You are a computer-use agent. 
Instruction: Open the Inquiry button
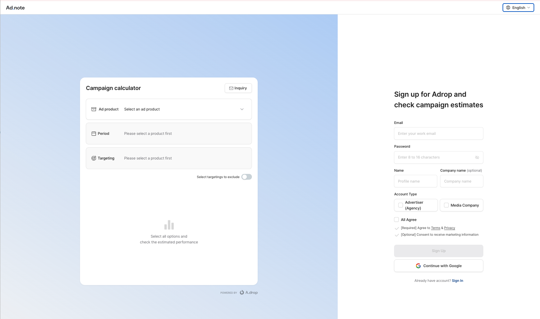238,88
